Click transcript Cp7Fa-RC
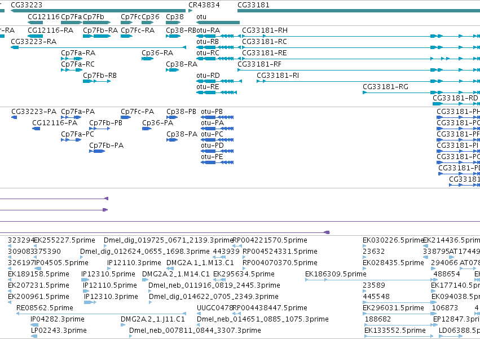 point(72,70)
